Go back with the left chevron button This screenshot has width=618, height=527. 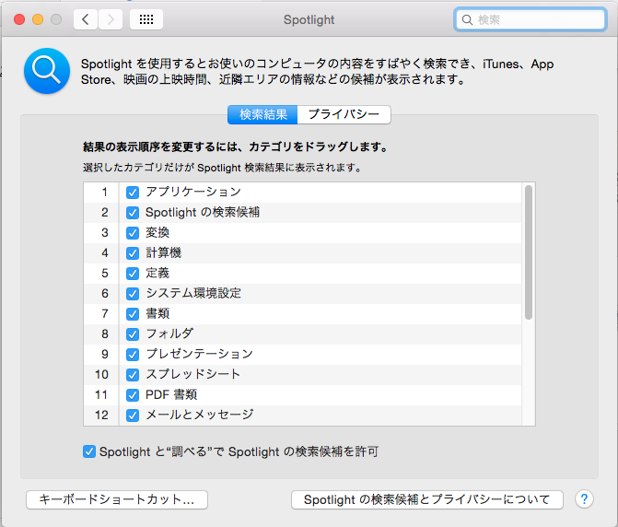(86, 19)
